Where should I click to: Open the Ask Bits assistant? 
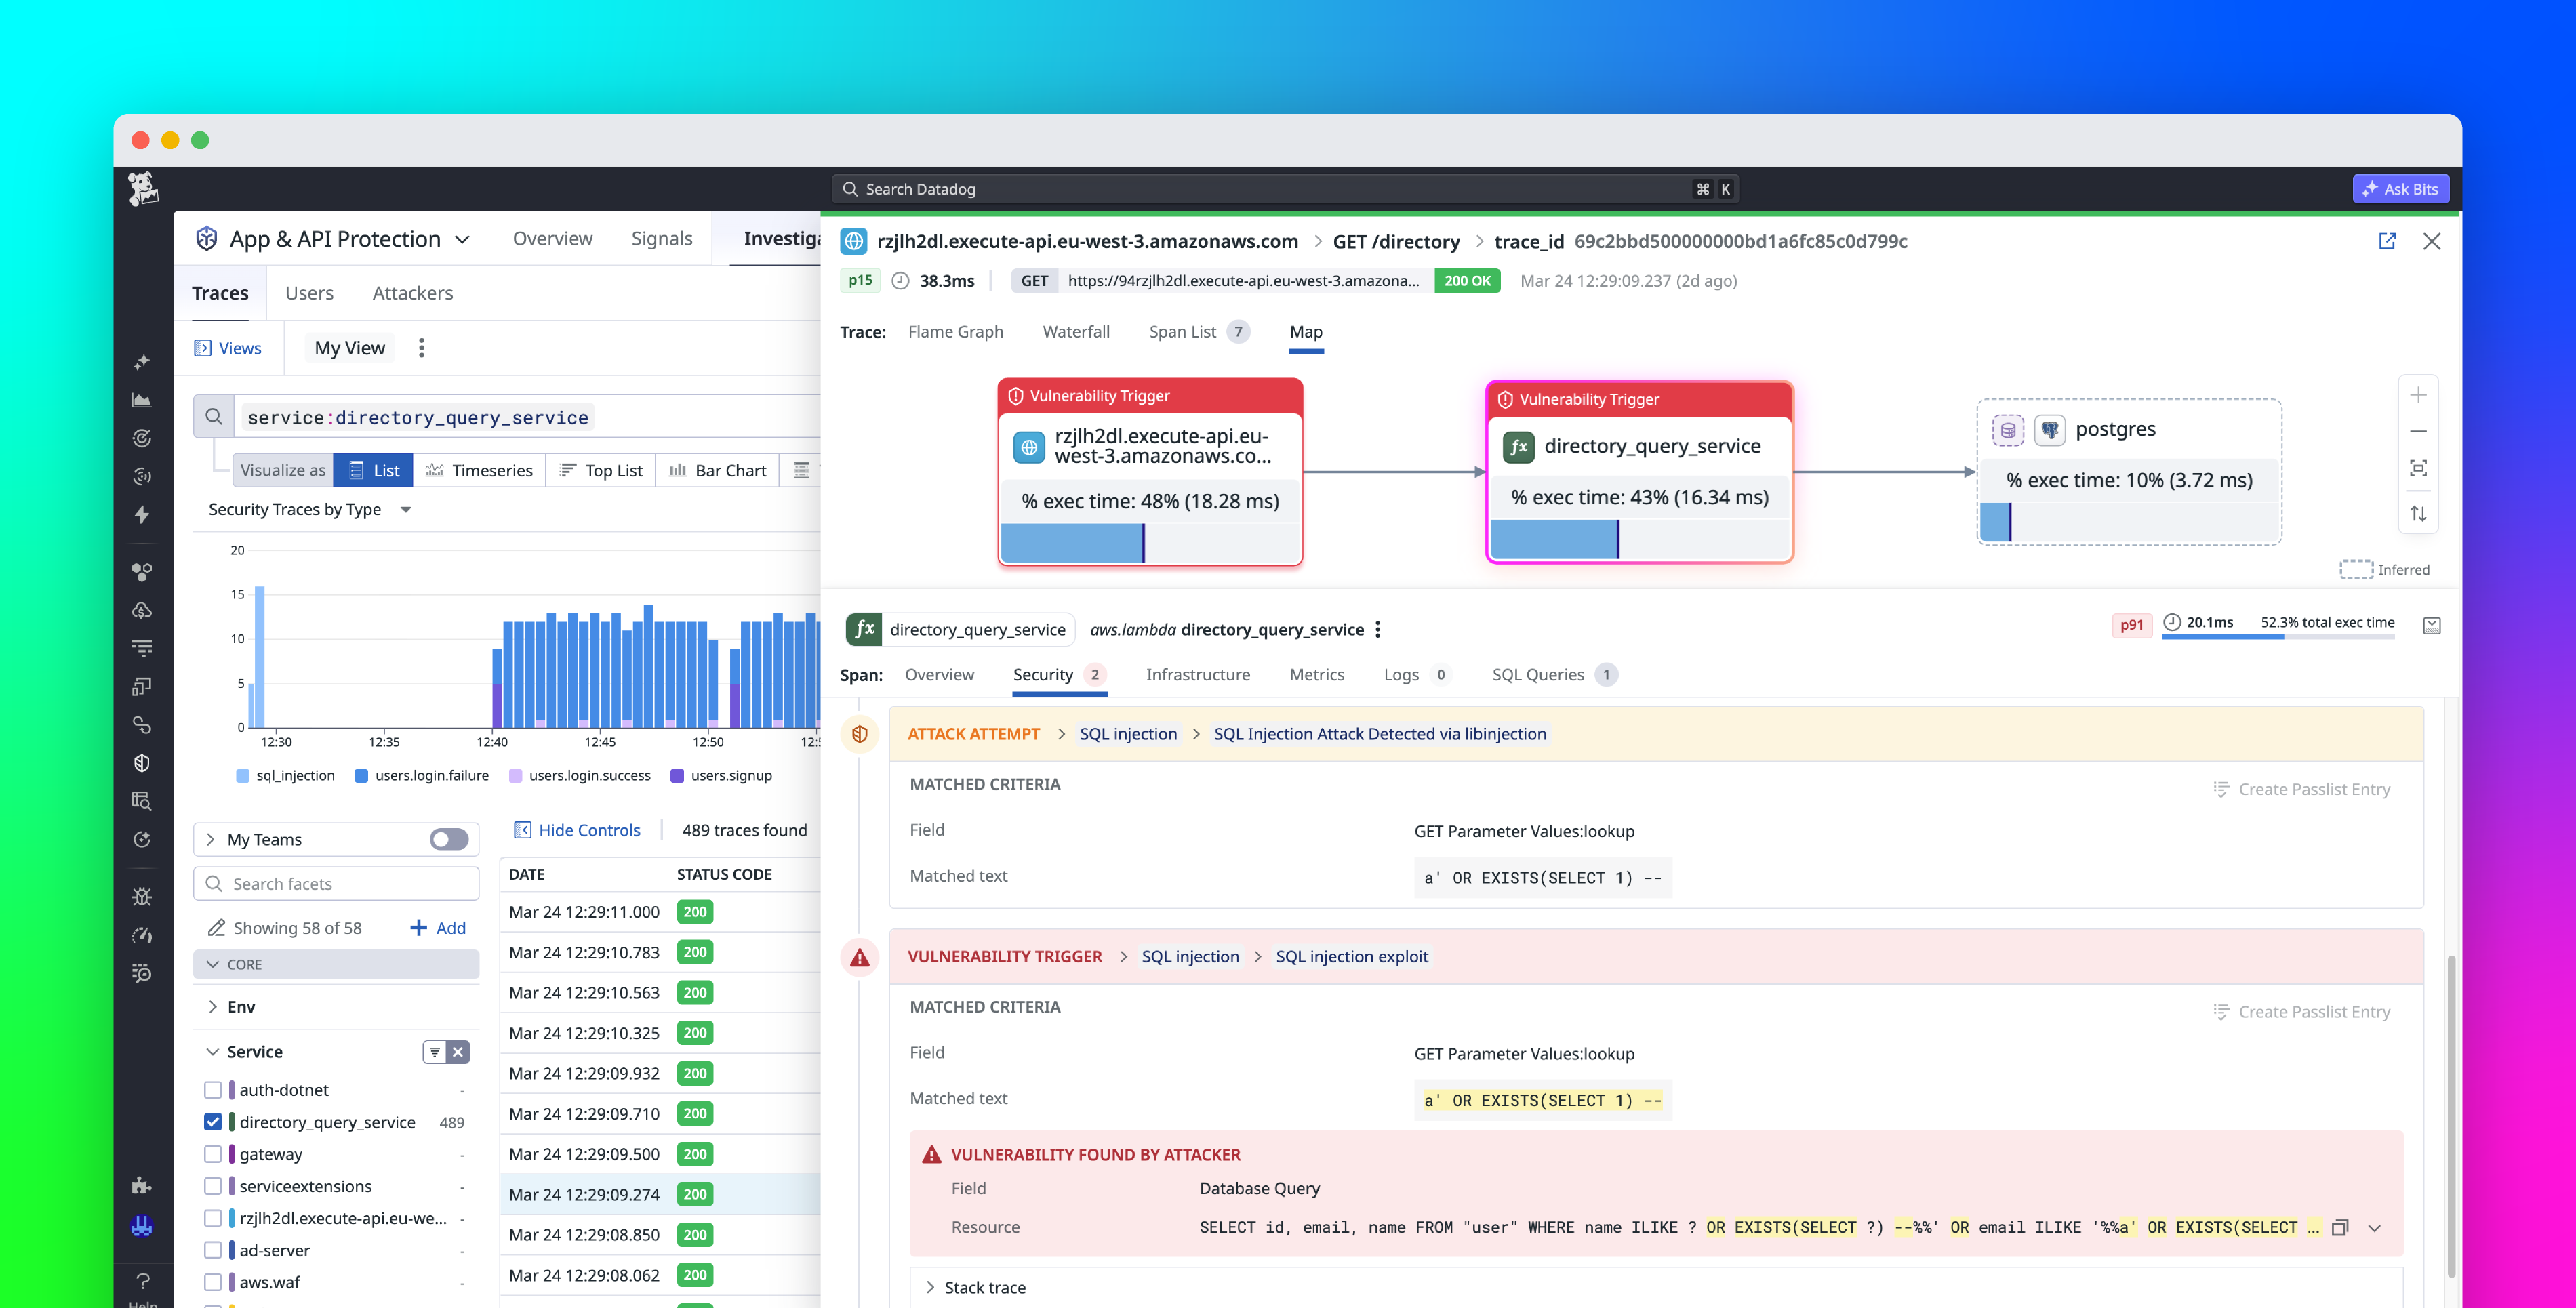point(2400,188)
